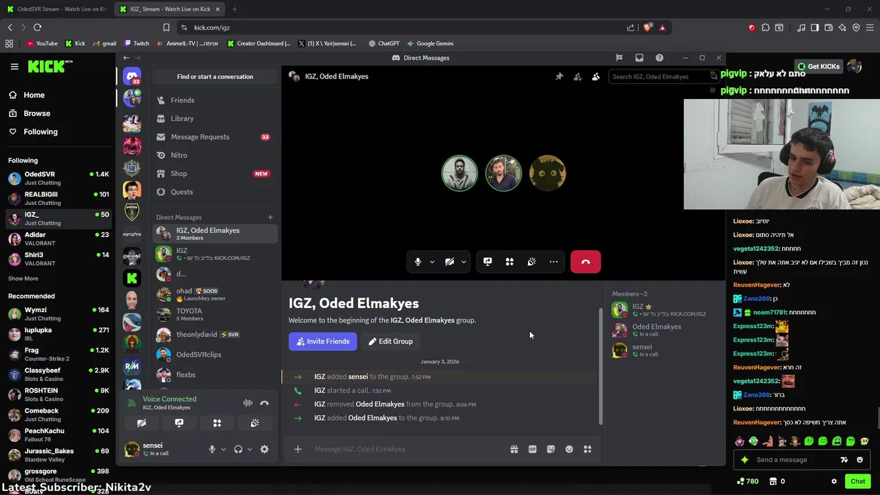The width and height of the screenshot is (880, 495).
Task: Toggle the mute microphone button in call controls
Action: click(418, 262)
